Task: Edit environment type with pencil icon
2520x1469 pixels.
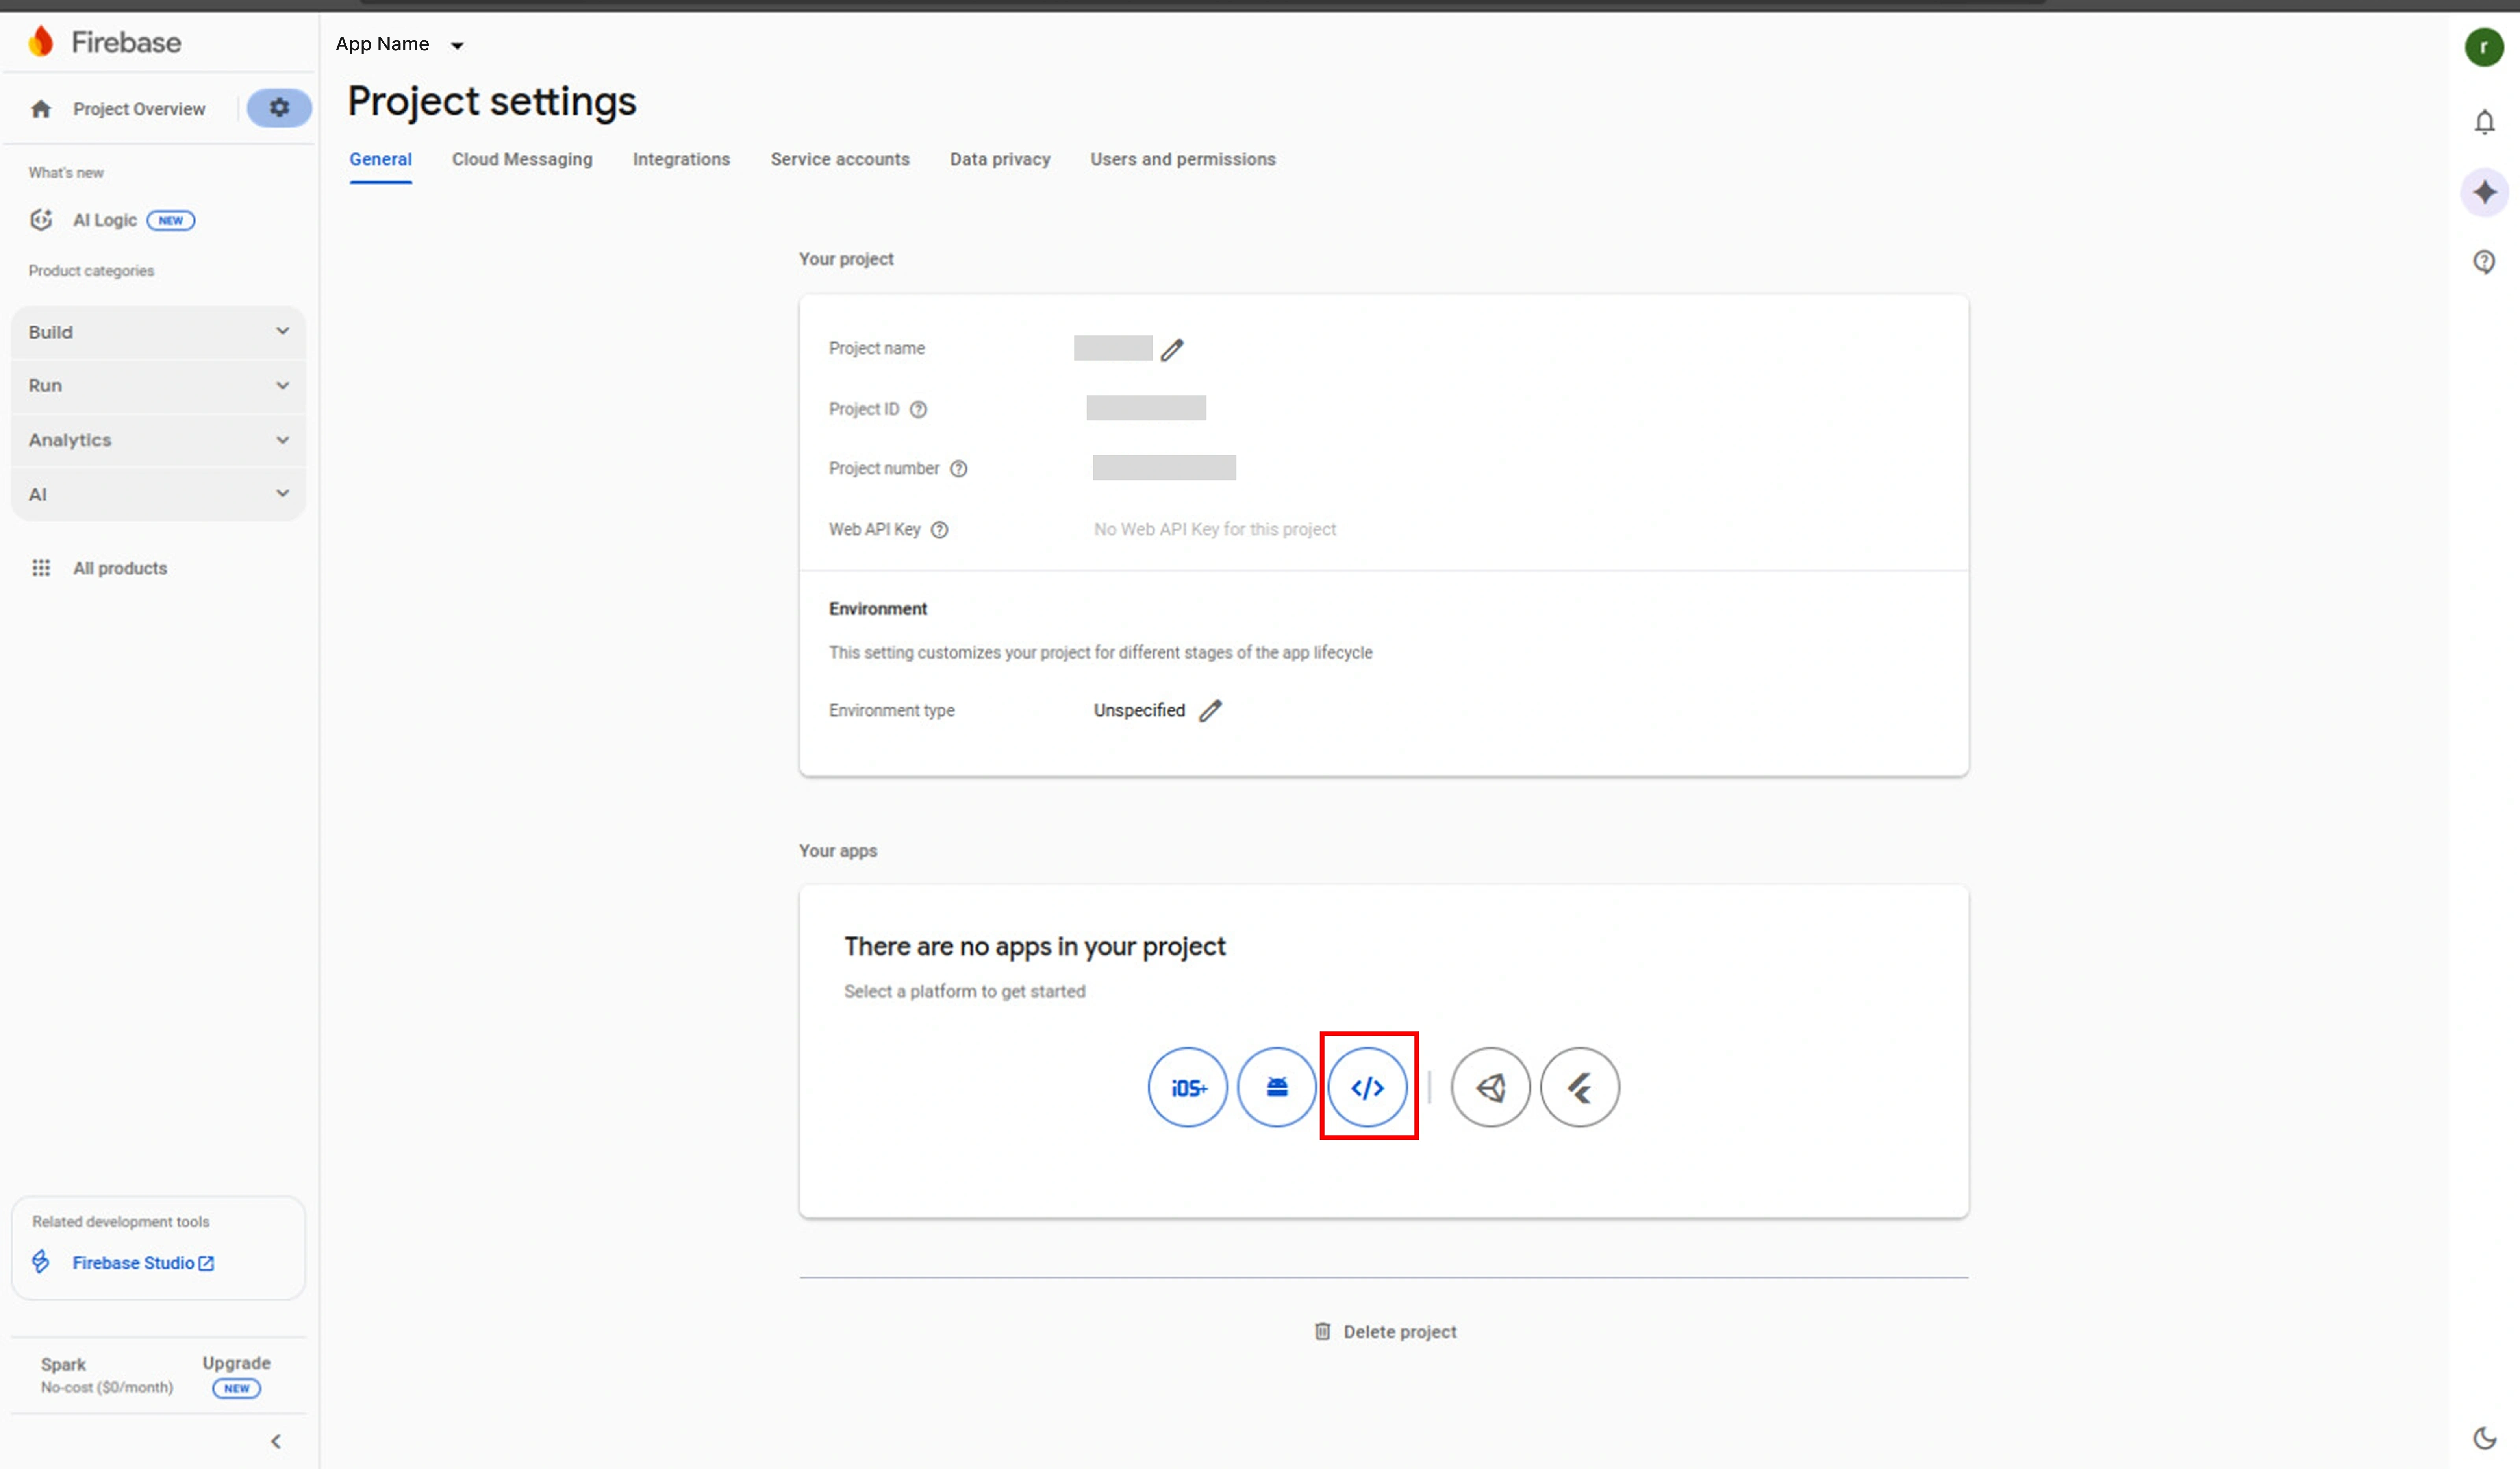Action: (x=1210, y=710)
